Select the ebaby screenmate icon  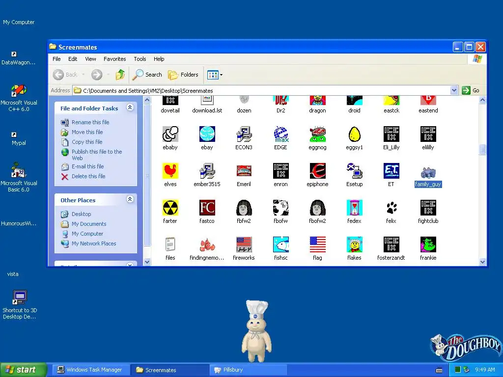point(170,134)
